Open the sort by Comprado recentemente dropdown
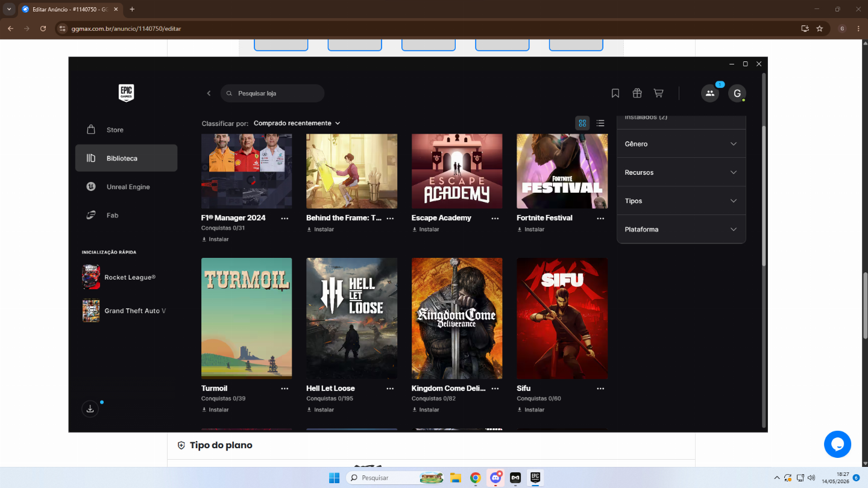The width and height of the screenshot is (868, 488). pos(297,123)
